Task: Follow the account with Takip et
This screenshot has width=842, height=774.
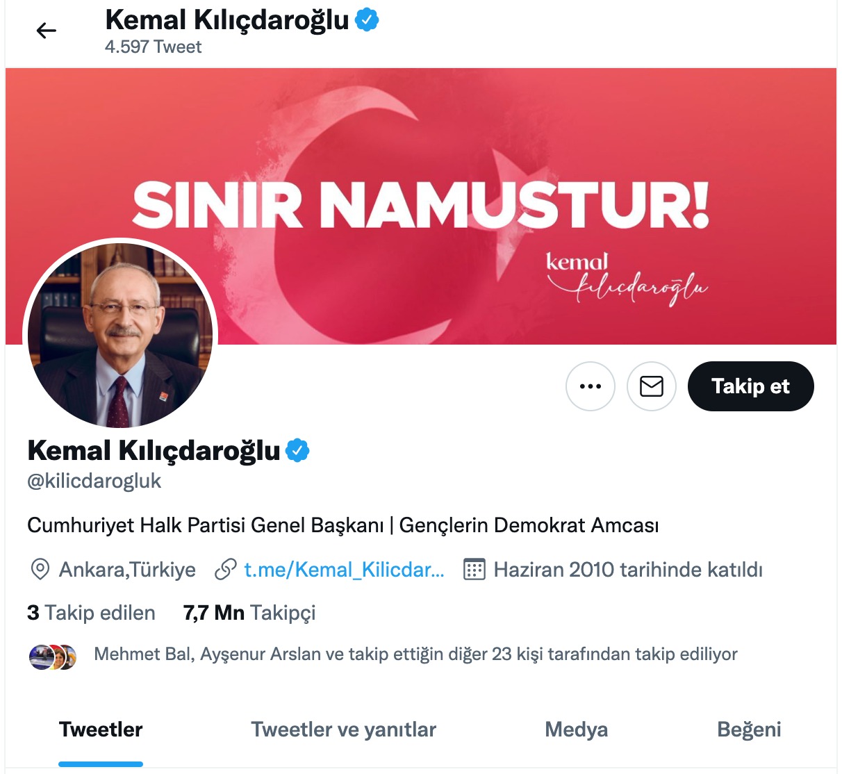Action: pyautogui.click(x=751, y=386)
